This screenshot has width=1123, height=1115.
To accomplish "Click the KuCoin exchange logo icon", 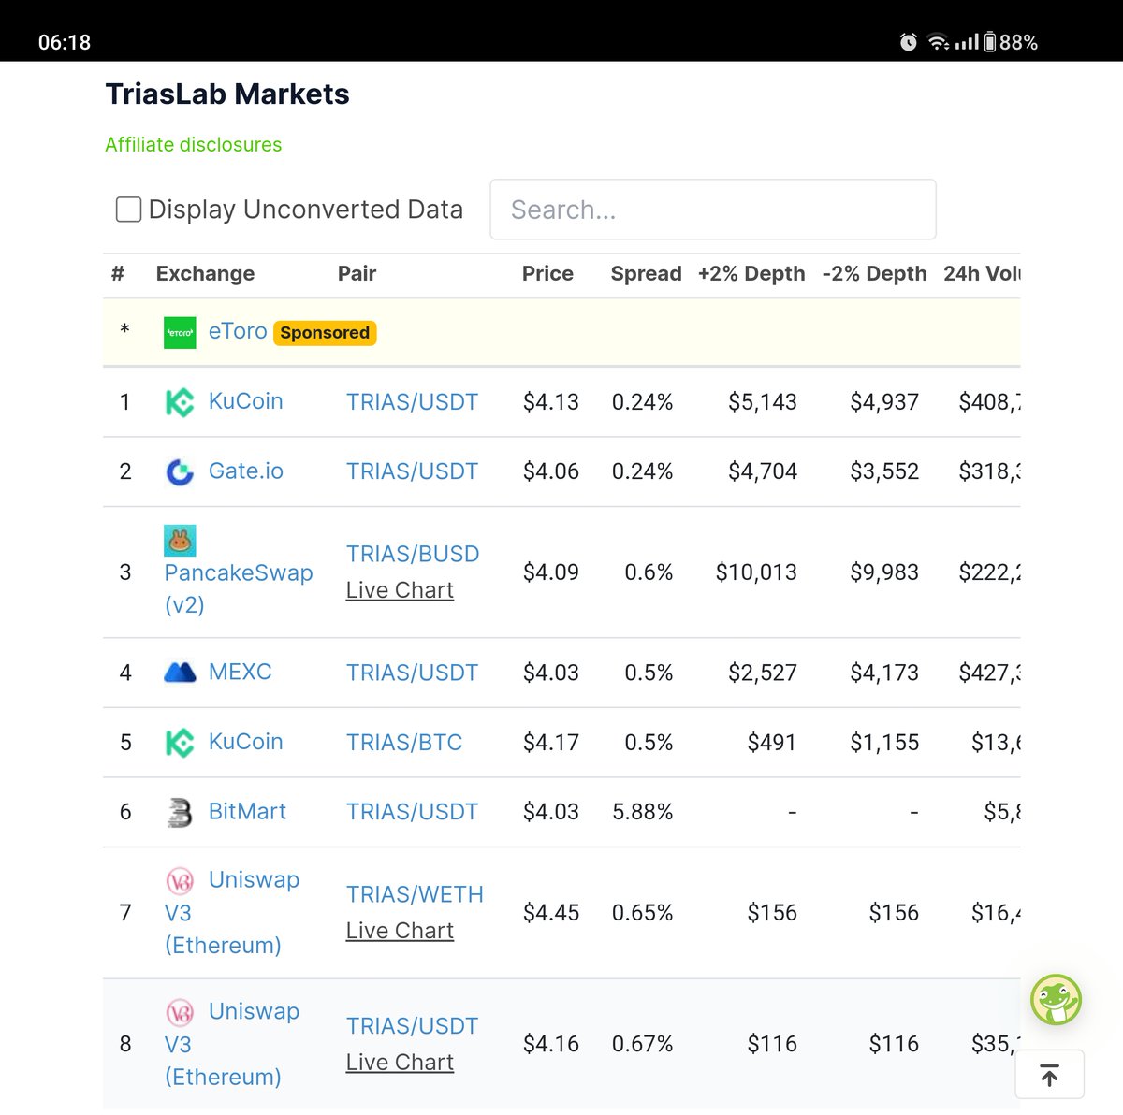I will pyautogui.click(x=180, y=401).
